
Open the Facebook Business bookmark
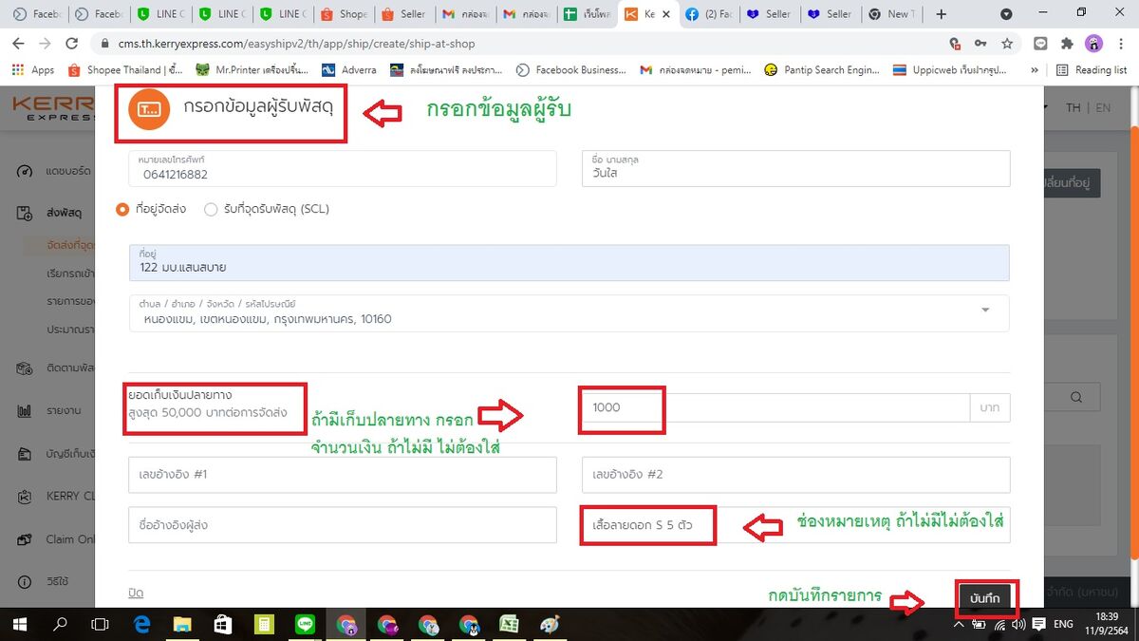point(570,69)
